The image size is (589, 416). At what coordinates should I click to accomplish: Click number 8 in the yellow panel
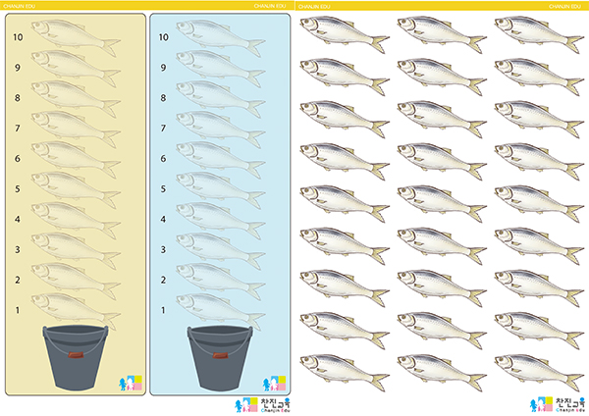(x=18, y=98)
